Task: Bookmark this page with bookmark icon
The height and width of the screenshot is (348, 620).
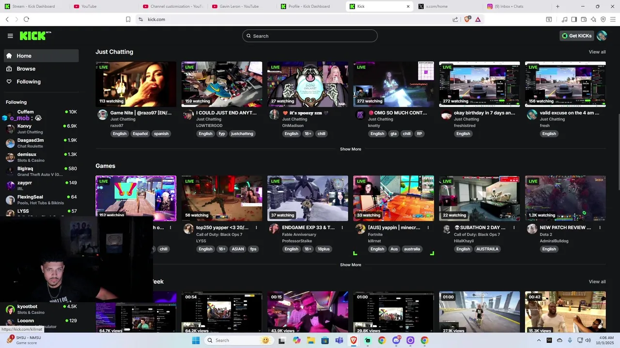Action: (x=128, y=19)
